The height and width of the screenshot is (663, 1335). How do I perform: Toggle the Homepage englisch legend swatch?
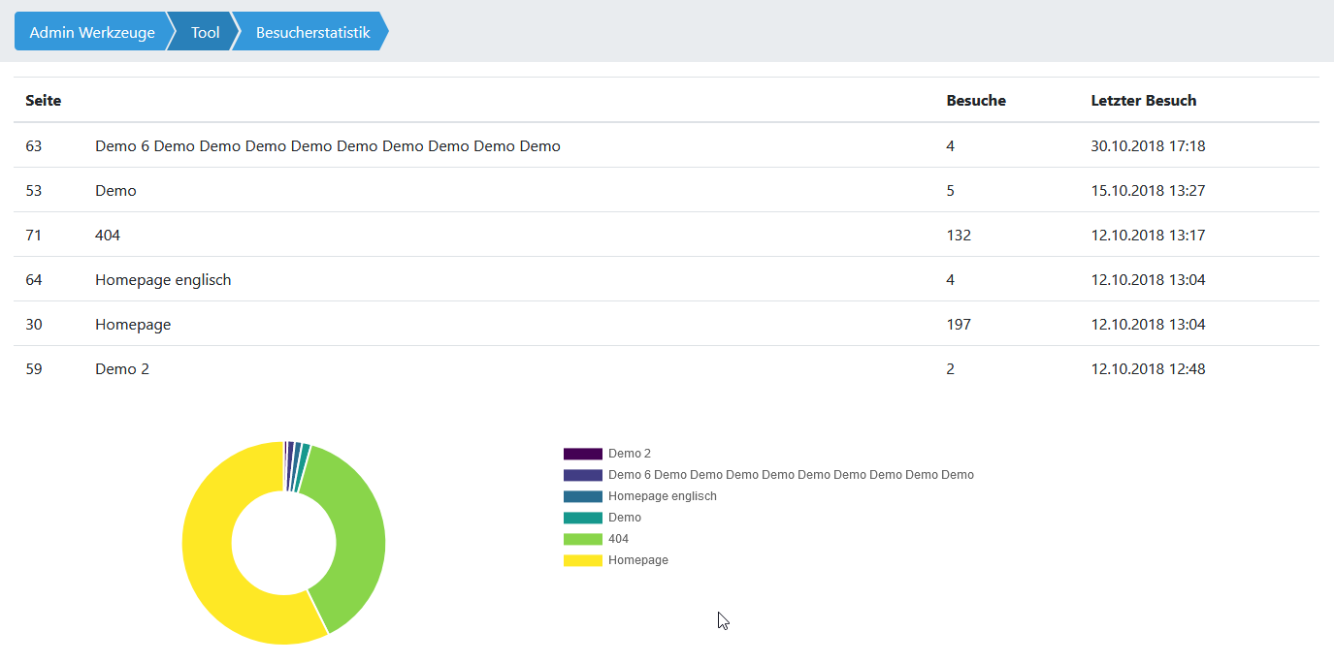click(583, 496)
